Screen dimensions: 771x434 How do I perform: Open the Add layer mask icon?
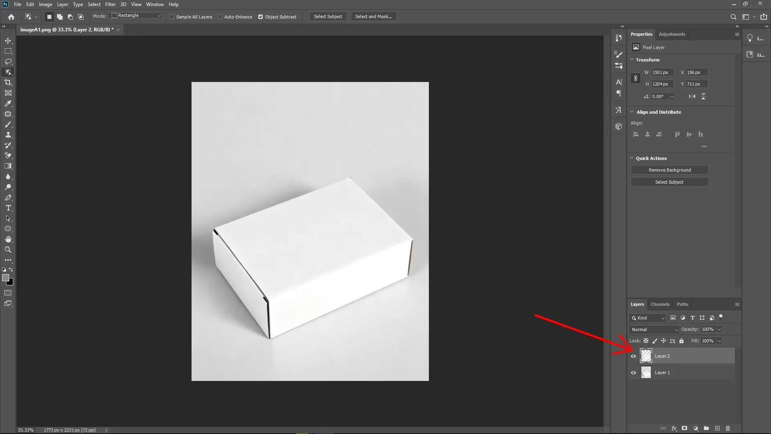click(684, 428)
